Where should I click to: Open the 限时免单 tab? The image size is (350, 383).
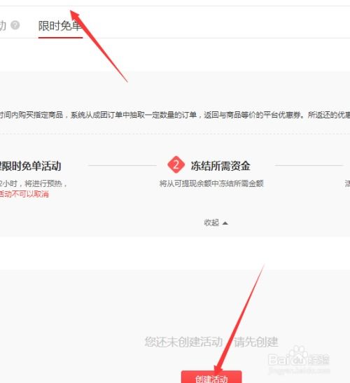60,26
